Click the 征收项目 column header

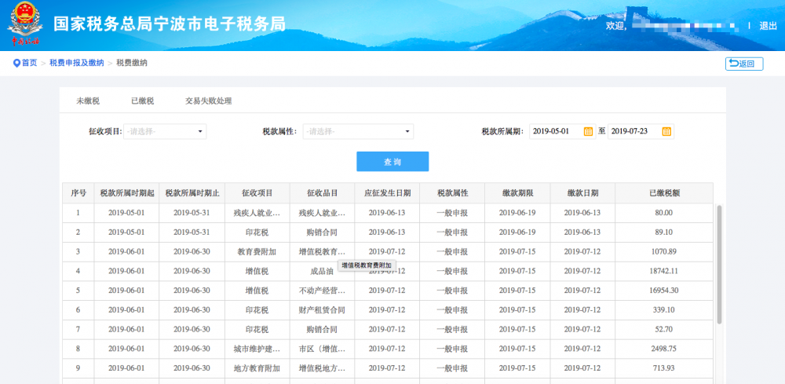pos(257,192)
